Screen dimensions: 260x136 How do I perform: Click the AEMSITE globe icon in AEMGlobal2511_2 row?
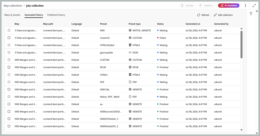coord(130,126)
